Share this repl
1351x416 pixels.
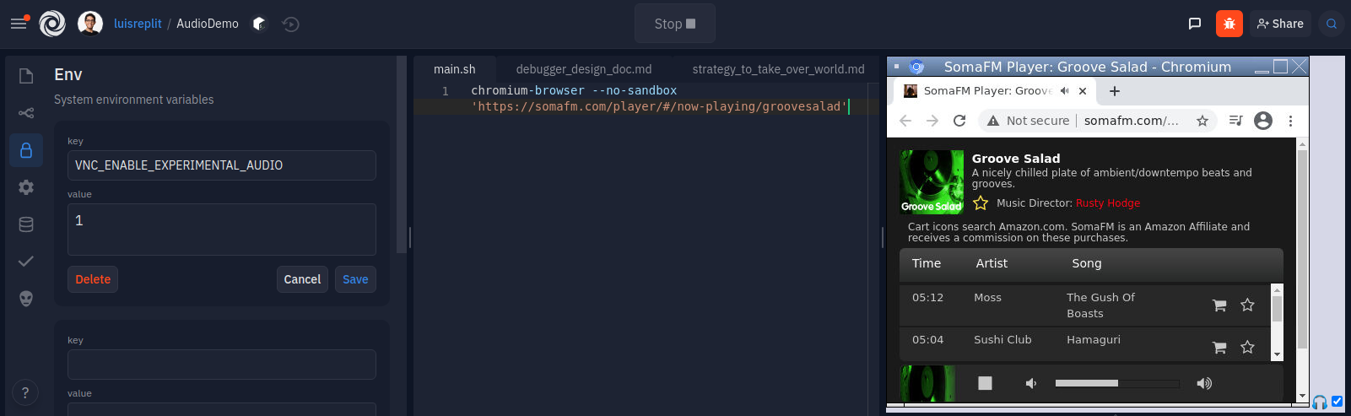(x=1280, y=24)
